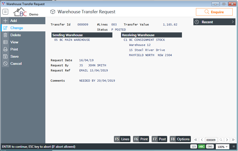Click the box icon beside page title

click(53, 12)
